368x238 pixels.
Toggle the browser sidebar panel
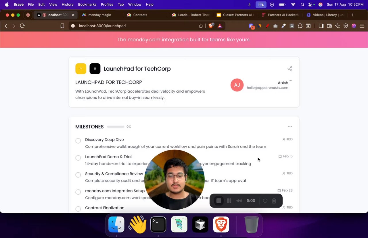(x=321, y=26)
